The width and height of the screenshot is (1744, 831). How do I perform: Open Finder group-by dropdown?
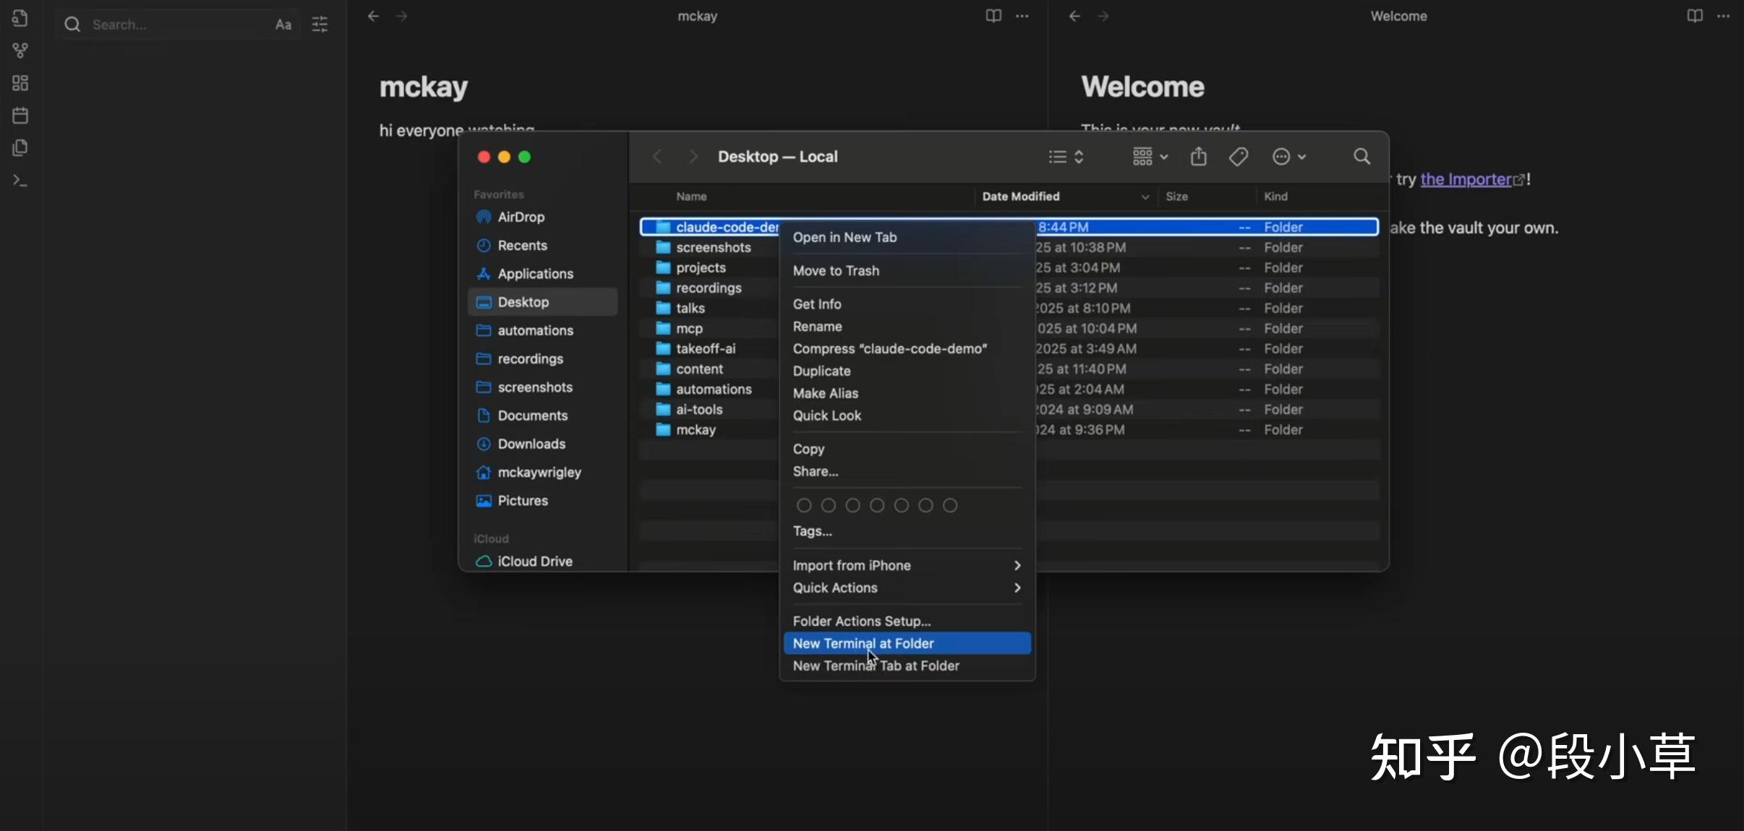[x=1150, y=157]
